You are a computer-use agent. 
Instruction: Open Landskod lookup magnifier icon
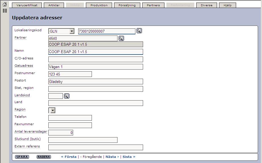[x=67, y=96]
